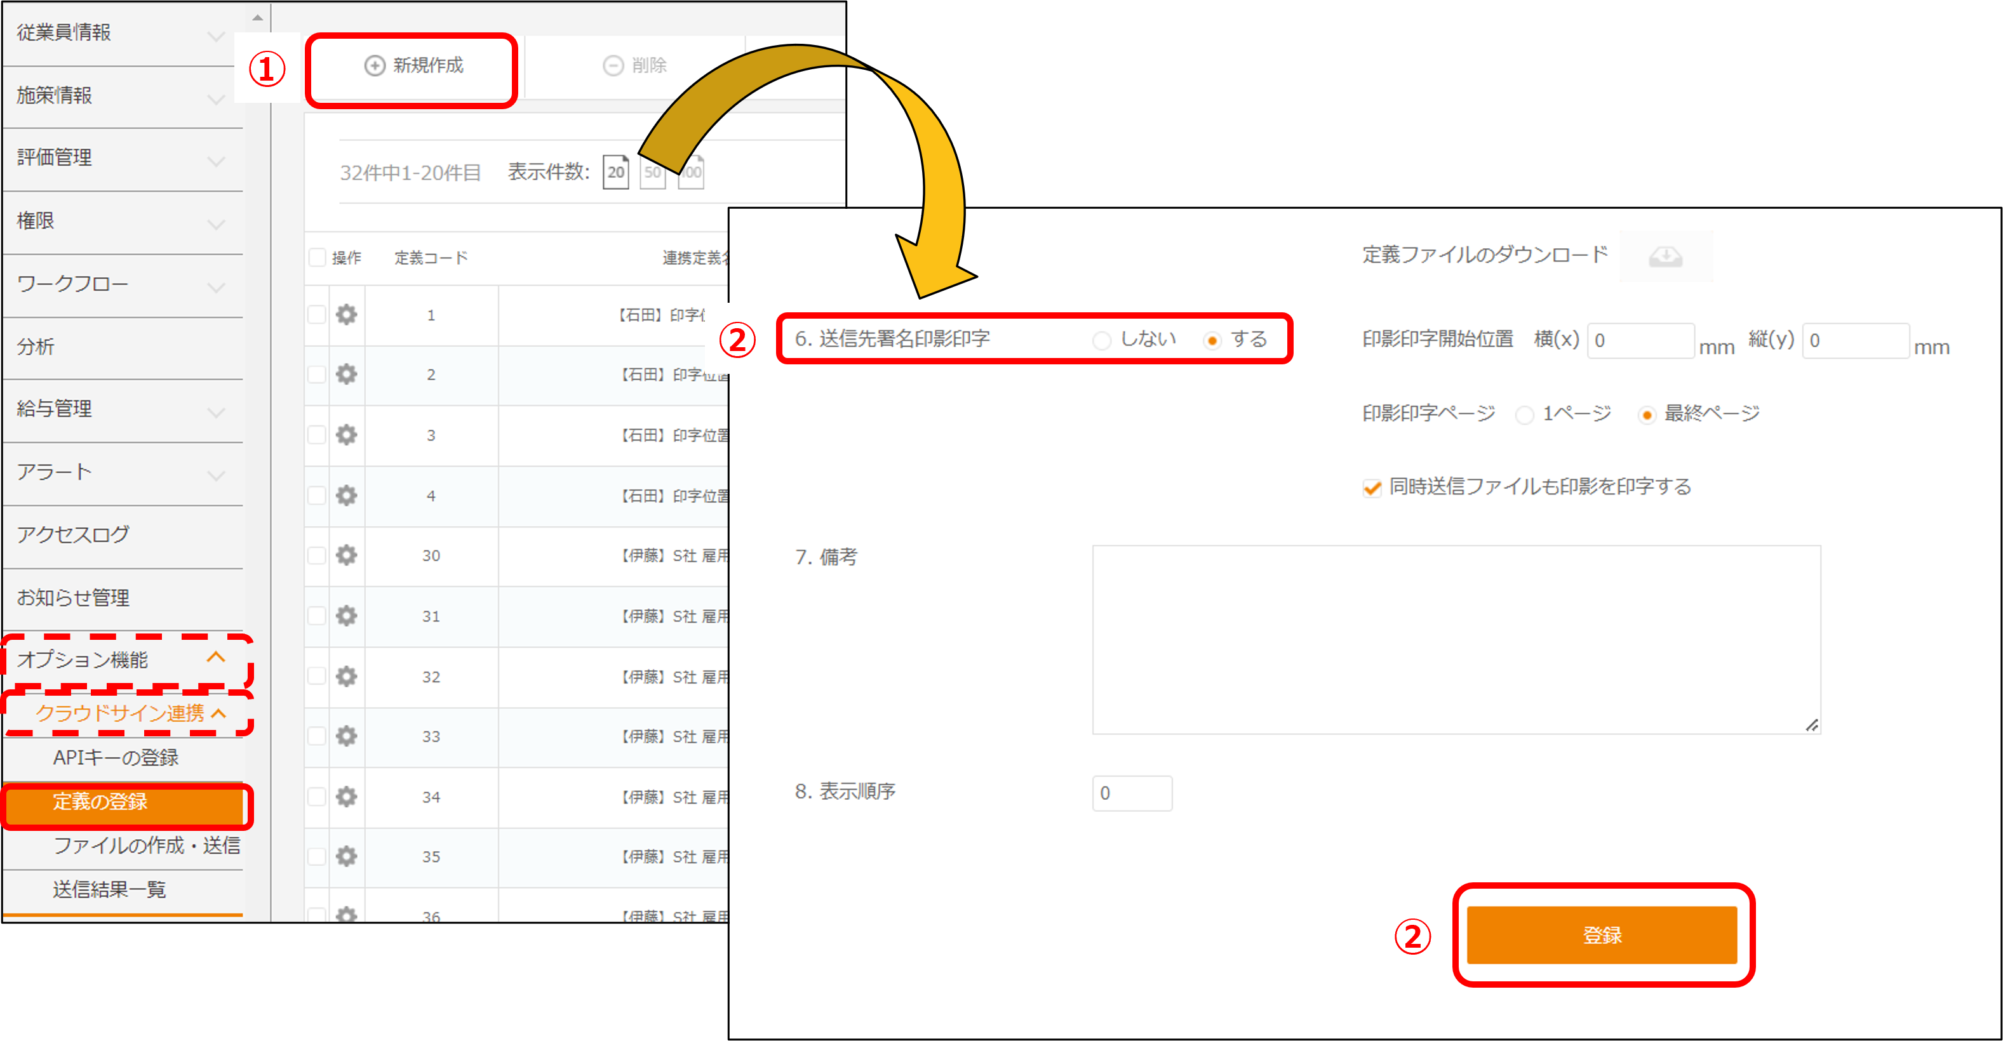Click the 新規作成 button

[412, 66]
